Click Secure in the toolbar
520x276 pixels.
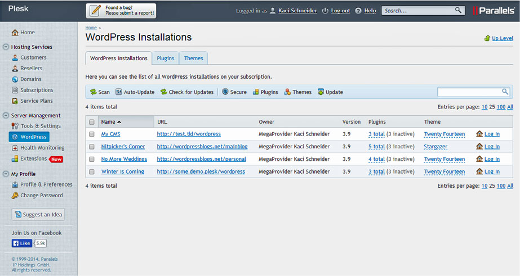tap(234, 92)
